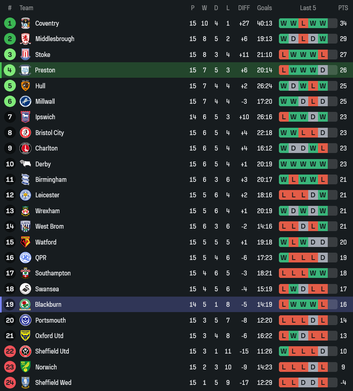Open the Preston team name link
The height and width of the screenshot is (391, 353).
45,70
